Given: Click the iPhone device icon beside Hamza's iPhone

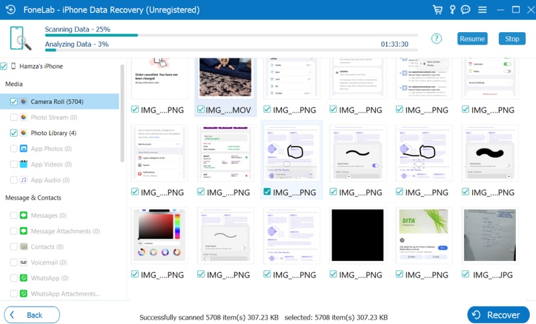Looking at the screenshot, I should tap(13, 66).
